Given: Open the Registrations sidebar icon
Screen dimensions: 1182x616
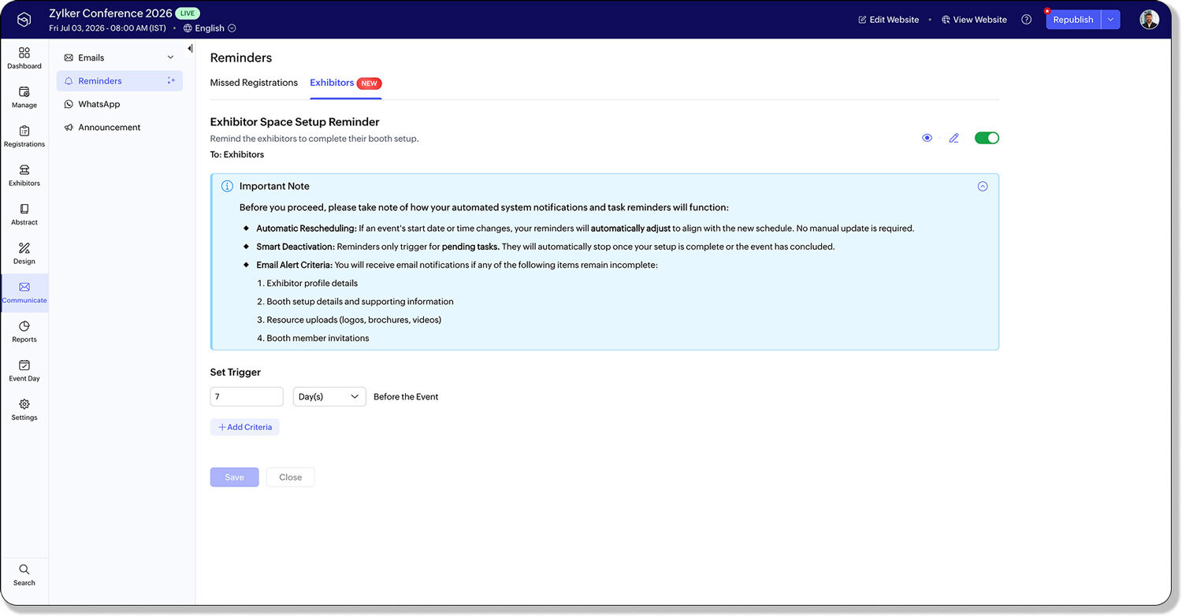Looking at the screenshot, I should [x=24, y=136].
